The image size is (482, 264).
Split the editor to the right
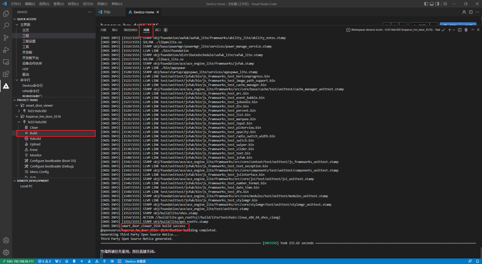click(471, 12)
